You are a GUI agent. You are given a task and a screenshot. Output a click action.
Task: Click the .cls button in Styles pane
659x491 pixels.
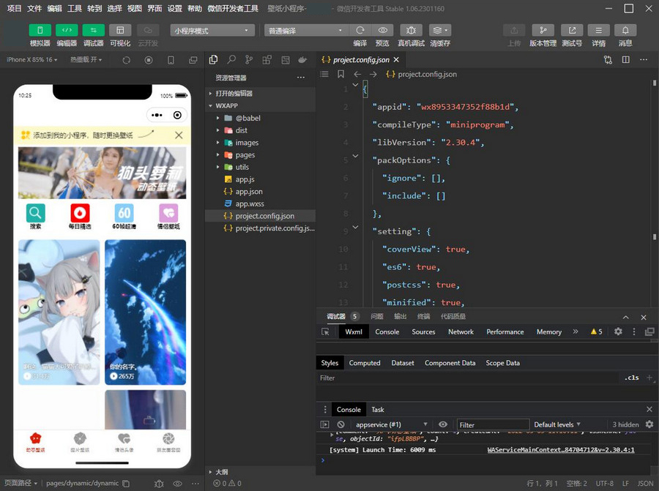click(x=631, y=378)
